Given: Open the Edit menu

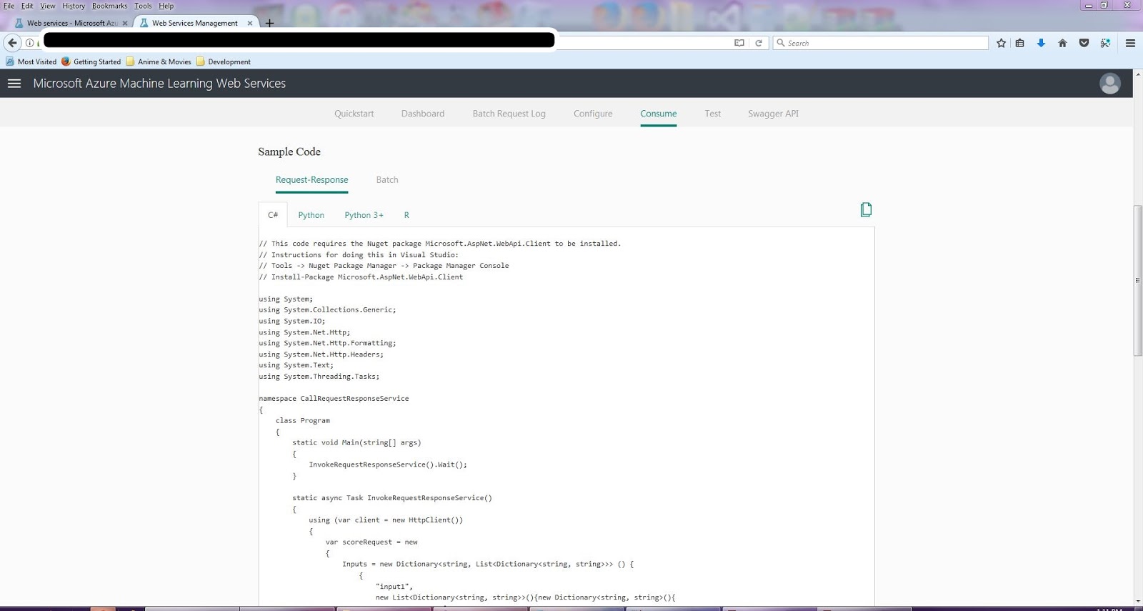Looking at the screenshot, I should pyautogui.click(x=27, y=6).
